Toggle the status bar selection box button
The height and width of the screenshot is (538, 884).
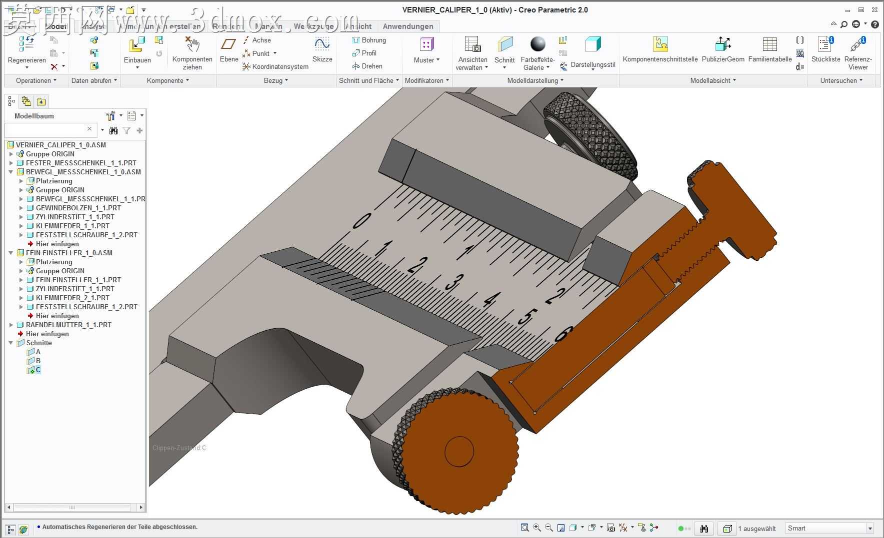[x=727, y=528]
